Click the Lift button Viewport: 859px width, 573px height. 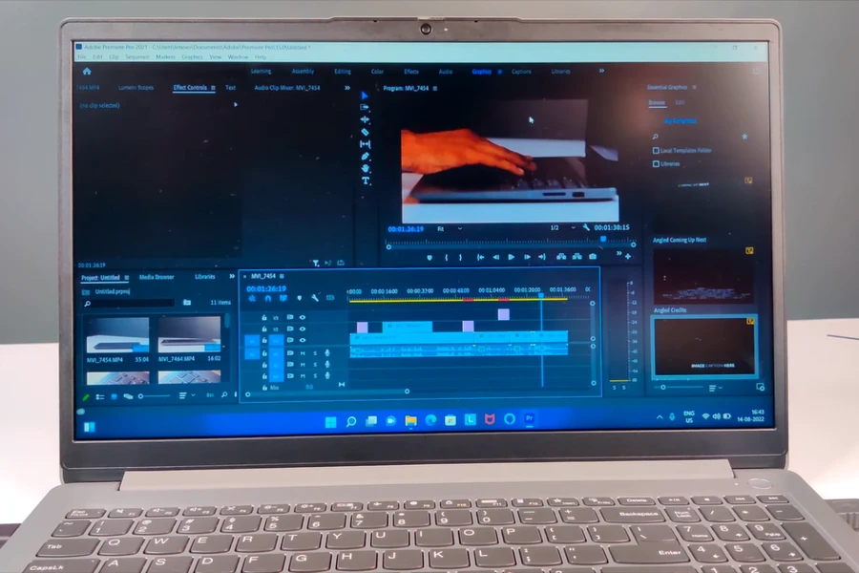point(561,257)
